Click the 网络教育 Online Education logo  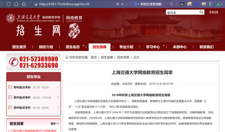pos(74,19)
